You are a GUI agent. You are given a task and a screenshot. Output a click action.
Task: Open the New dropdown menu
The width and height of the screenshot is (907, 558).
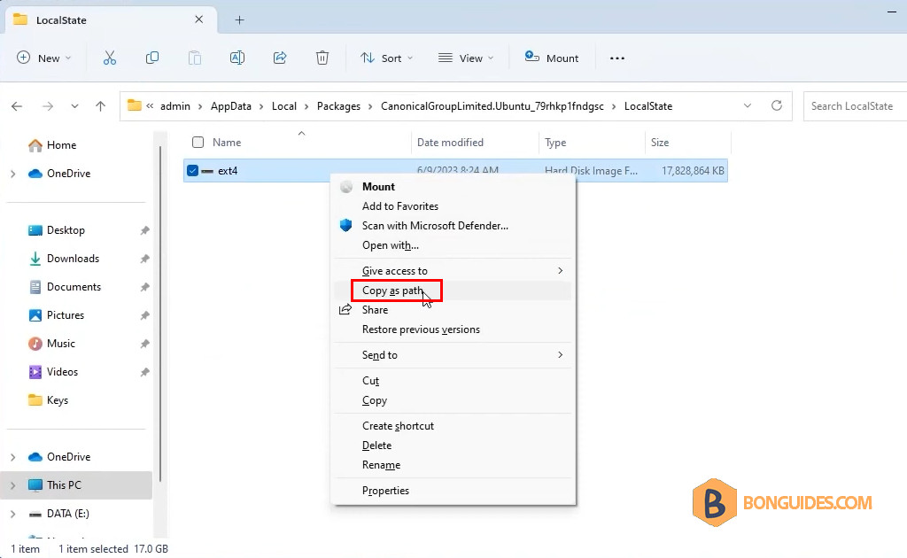(44, 58)
